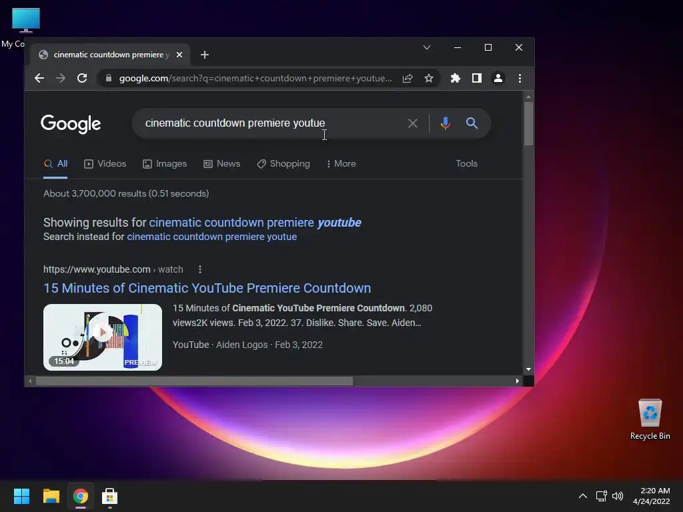683x512 pixels.
Task: View site information via the lock icon
Action: click(109, 79)
